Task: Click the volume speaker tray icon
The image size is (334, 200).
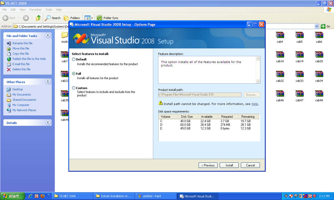Action: 286,196
